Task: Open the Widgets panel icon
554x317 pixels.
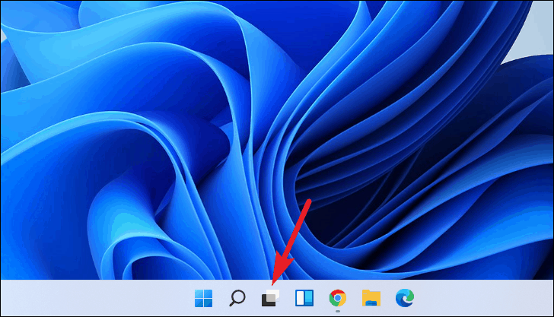Action: (304, 298)
